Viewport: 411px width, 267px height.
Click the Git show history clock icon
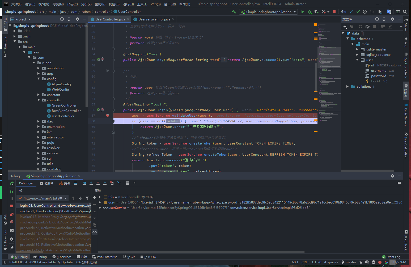tap(365, 12)
